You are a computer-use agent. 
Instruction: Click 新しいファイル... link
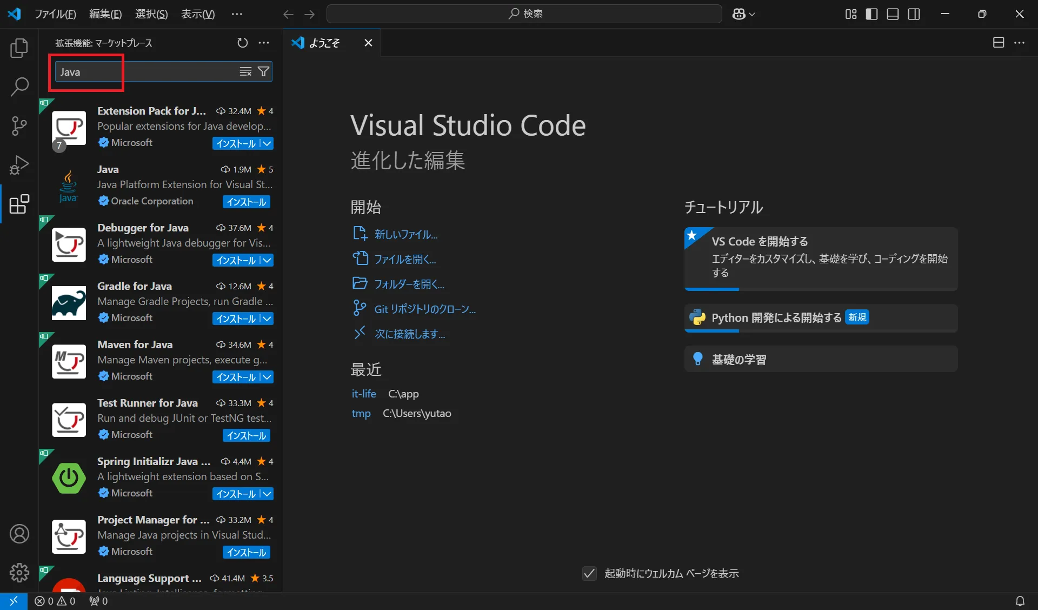(x=406, y=234)
